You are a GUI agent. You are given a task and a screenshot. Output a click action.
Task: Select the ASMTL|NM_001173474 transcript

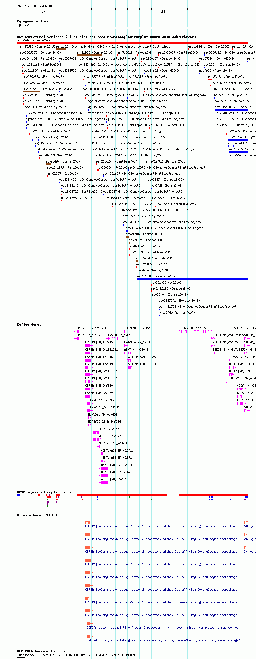coord(116,465)
